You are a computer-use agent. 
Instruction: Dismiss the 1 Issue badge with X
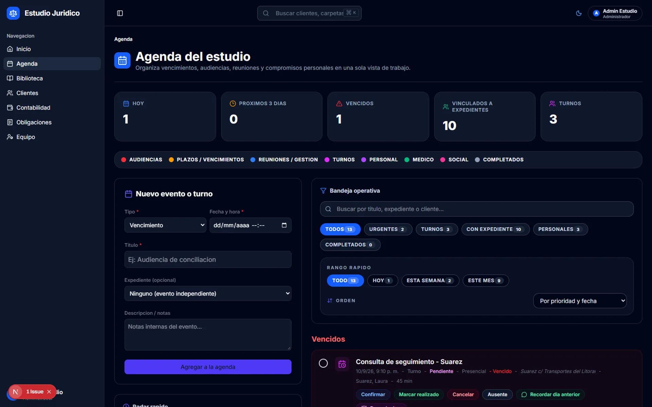[49, 392]
